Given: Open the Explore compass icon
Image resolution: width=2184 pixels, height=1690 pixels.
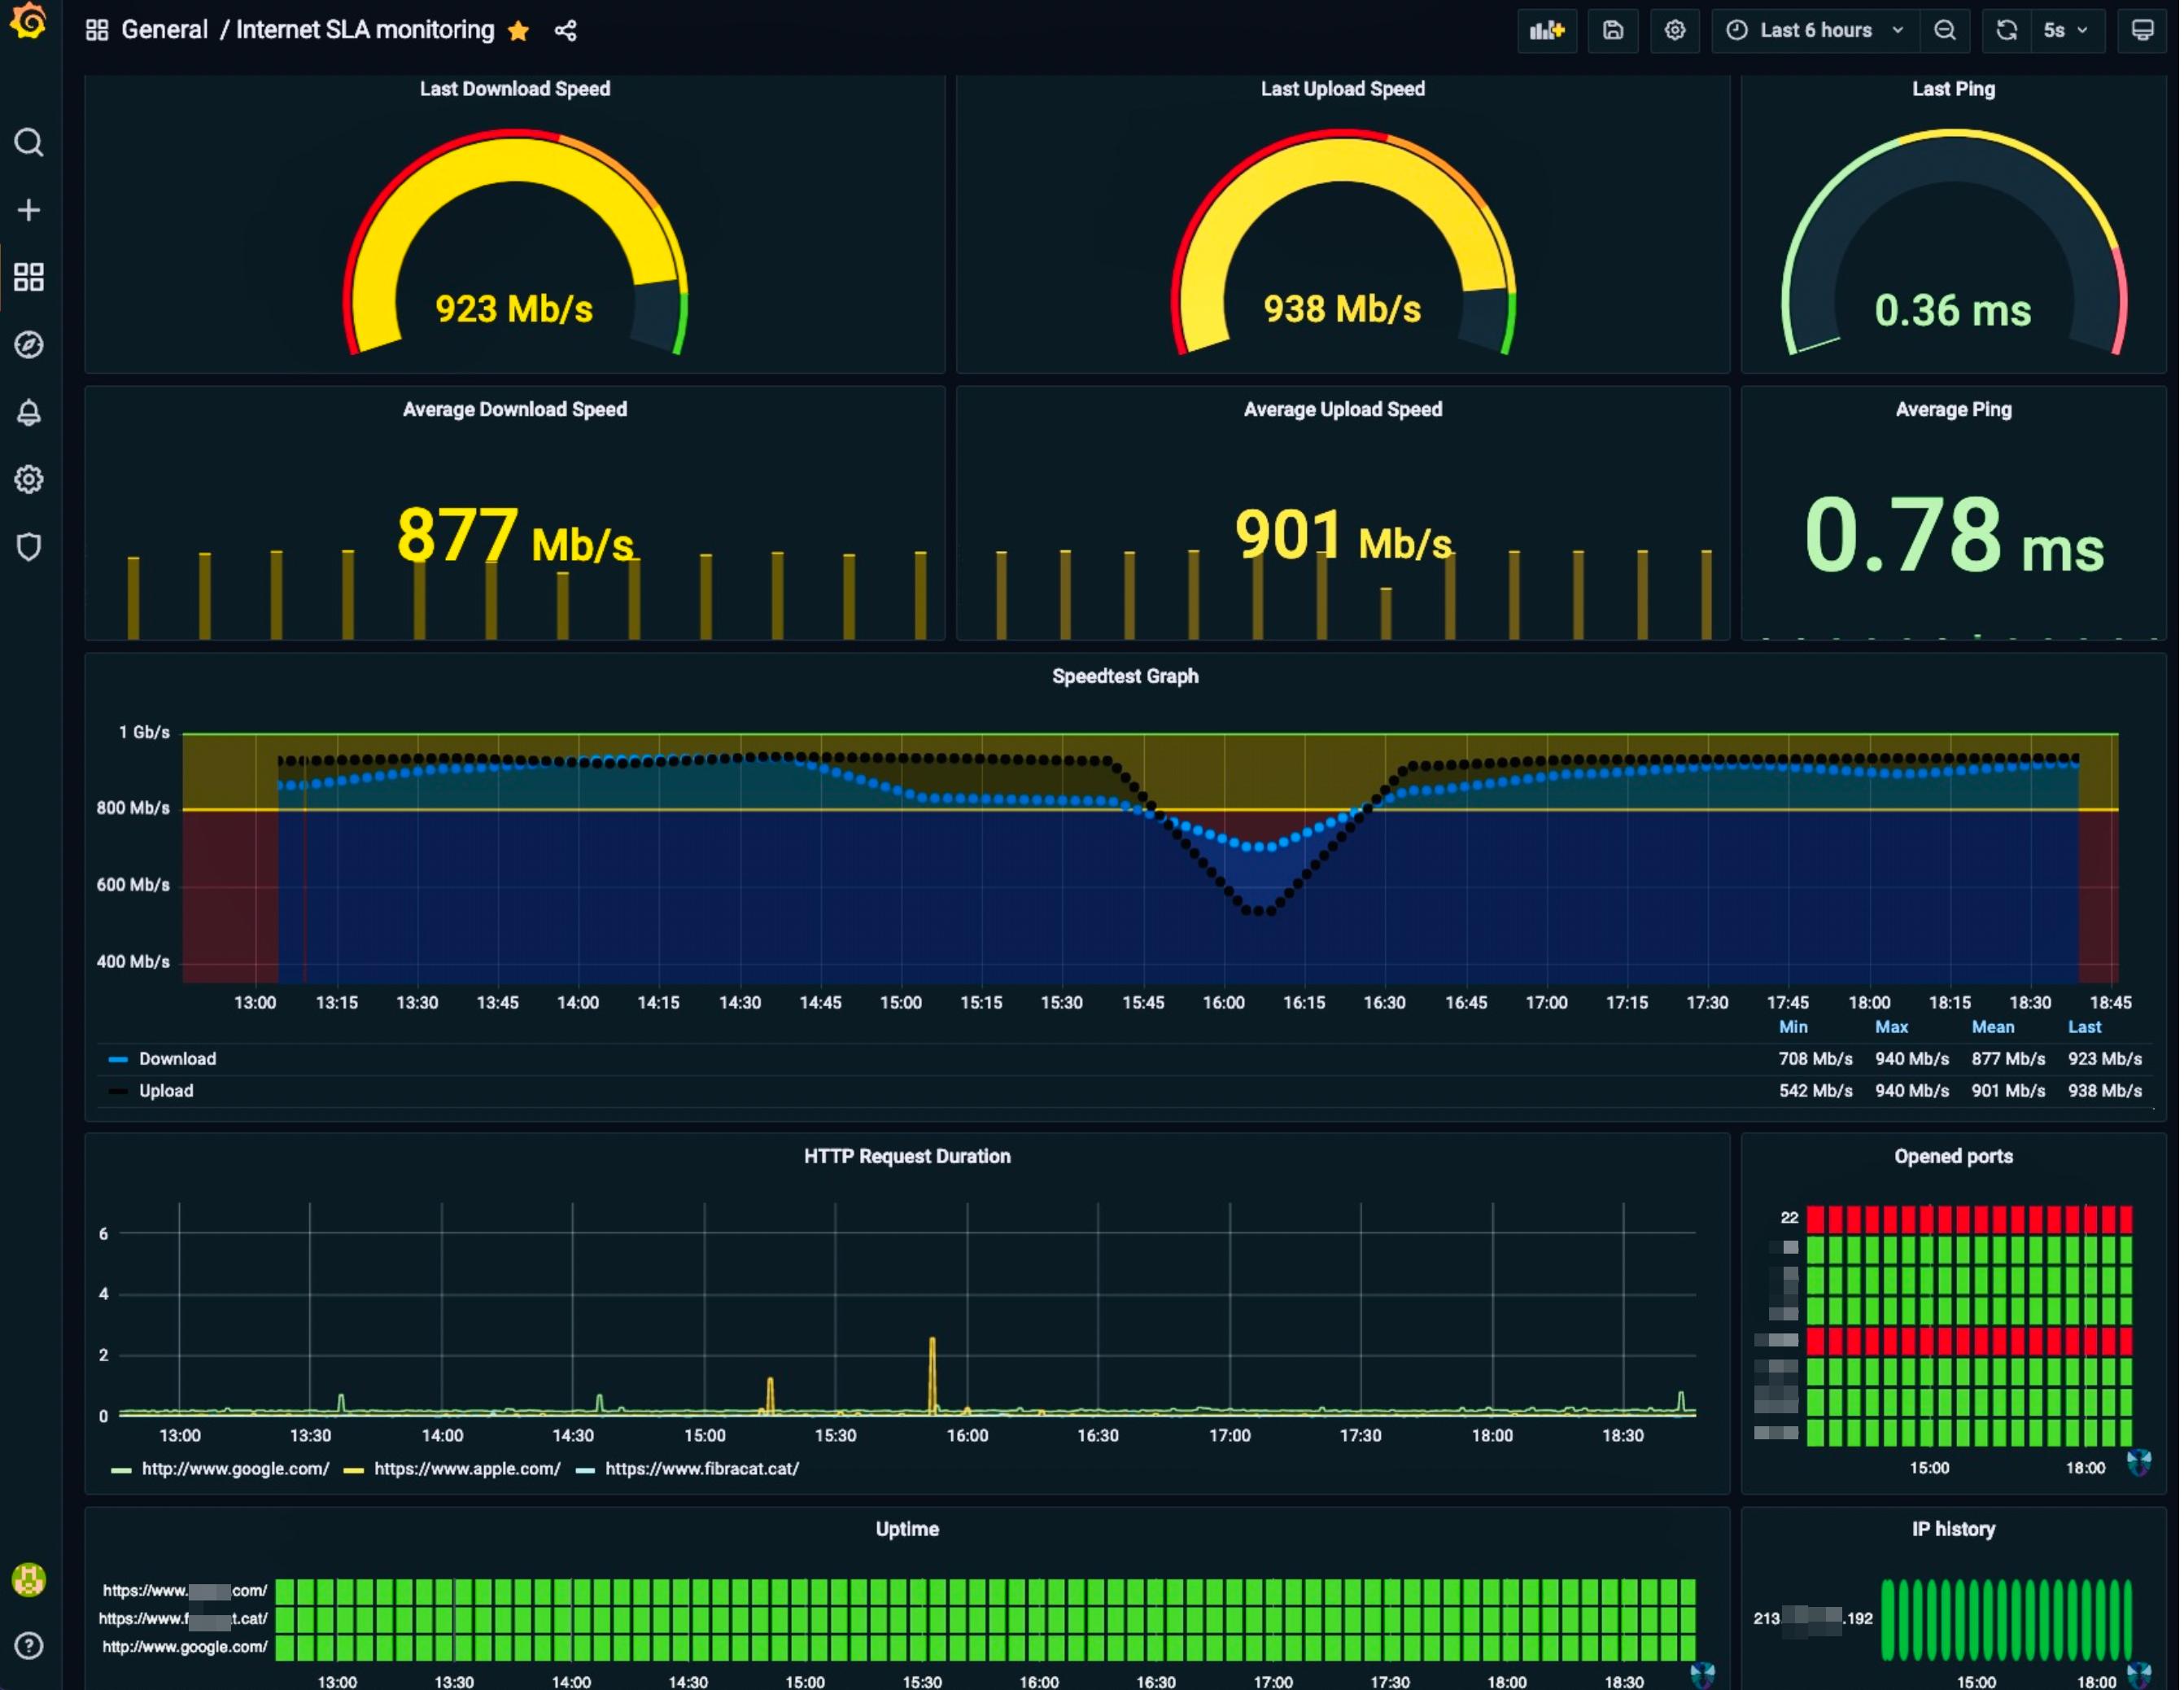Looking at the screenshot, I should click(29, 345).
